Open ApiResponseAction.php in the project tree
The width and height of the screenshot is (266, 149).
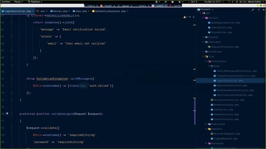tap(224, 23)
